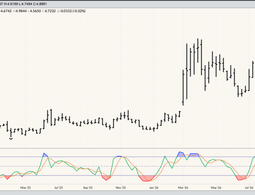Click the dashed midline of the oscillator panel
Screen dimensions: 255x195
[x=127, y=166]
